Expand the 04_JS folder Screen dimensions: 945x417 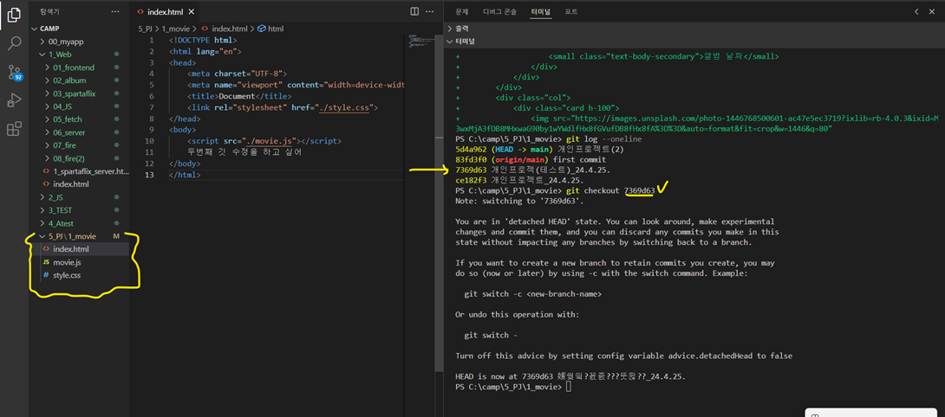point(63,106)
